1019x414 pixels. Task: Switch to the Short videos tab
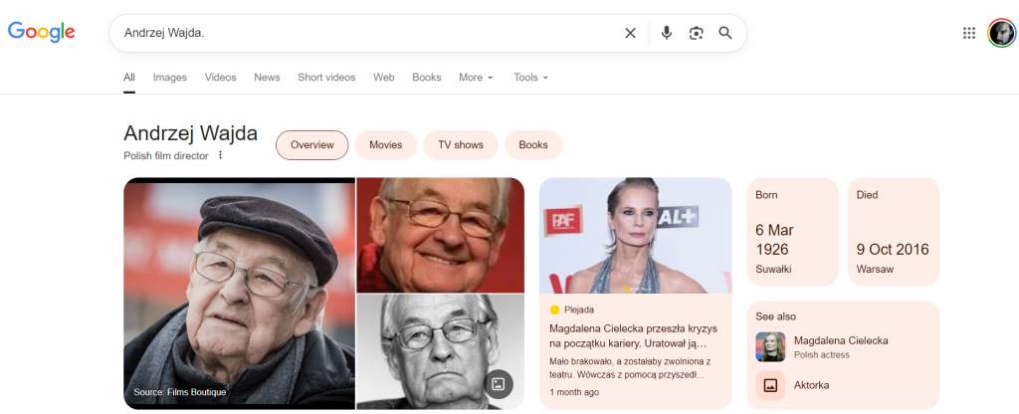[x=326, y=78]
